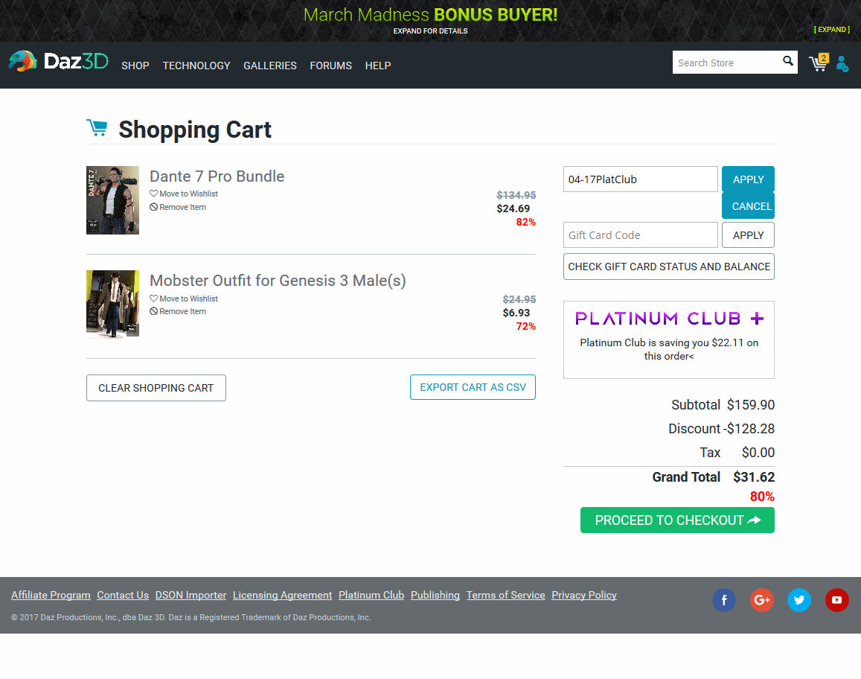Click the search magnifier icon
This screenshot has height=679, width=861.
click(x=788, y=61)
